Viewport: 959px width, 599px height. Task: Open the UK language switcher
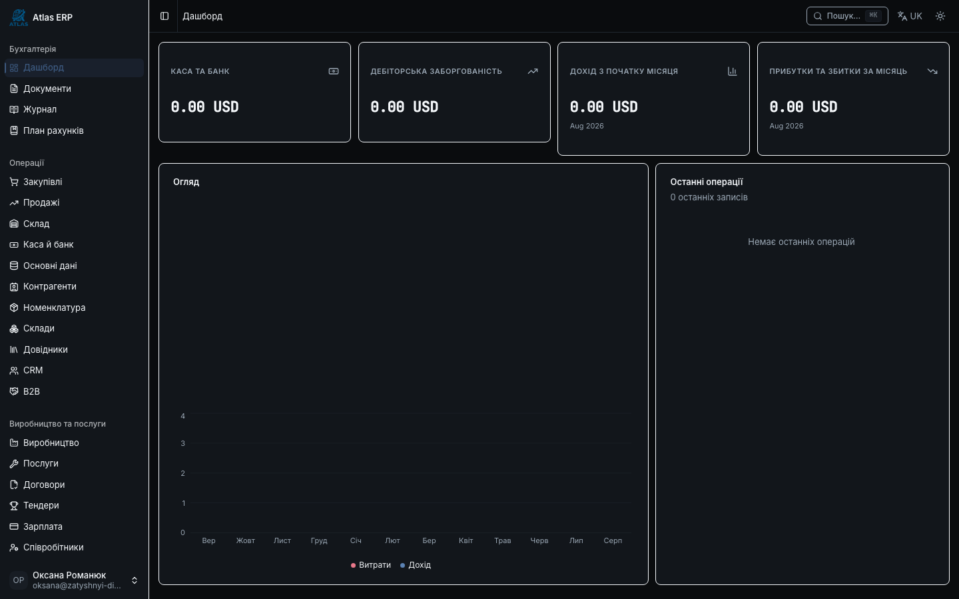910,16
